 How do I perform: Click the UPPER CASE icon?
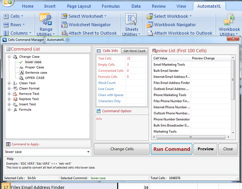click(x=22, y=78)
